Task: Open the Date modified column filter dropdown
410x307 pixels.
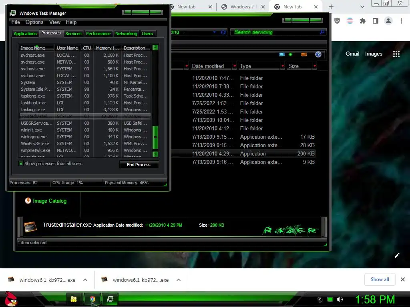Action: tap(235, 66)
